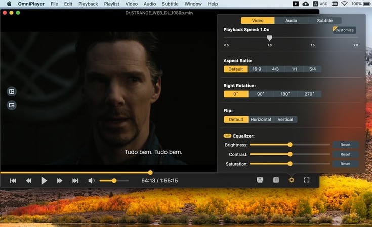Click the rewind button
Image resolution: width=372 pixels, height=227 pixels.
coord(29,181)
